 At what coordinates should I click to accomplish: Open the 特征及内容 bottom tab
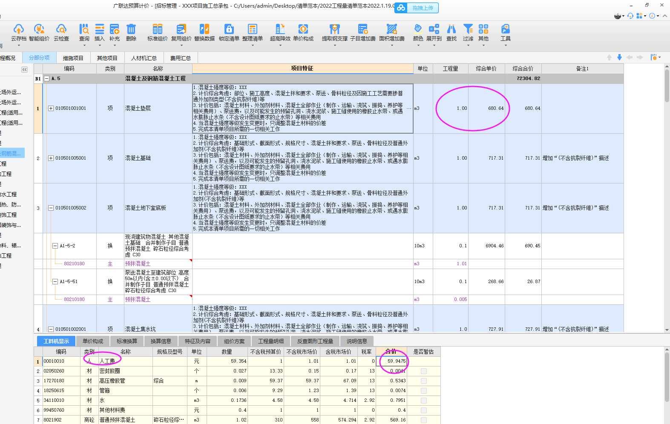pos(198,341)
